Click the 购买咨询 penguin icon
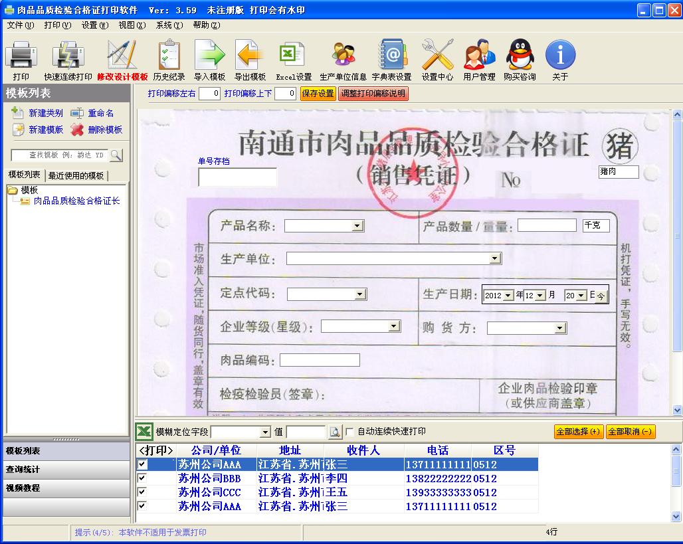Screen dimensions: 683x544 pyautogui.click(x=519, y=56)
